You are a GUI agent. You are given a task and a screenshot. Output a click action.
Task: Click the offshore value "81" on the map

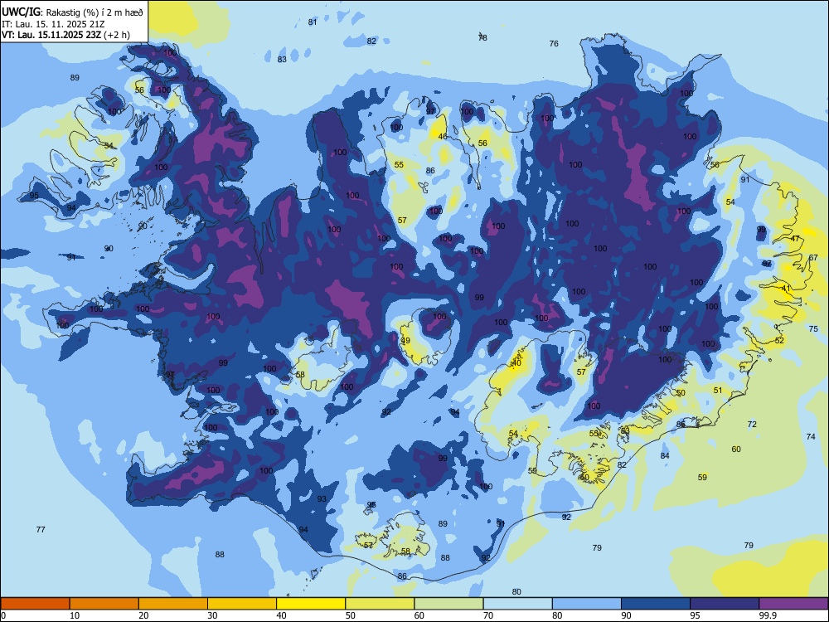(x=313, y=22)
